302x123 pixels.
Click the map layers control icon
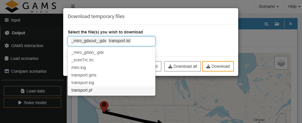(281, 63)
